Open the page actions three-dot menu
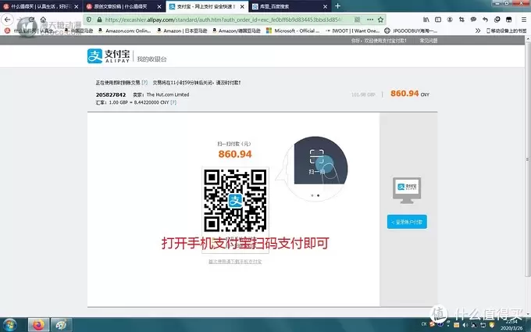The height and width of the screenshot is (332, 531). point(370,20)
